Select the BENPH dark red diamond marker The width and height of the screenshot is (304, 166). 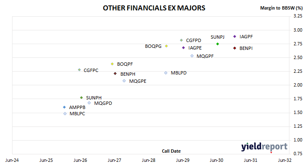point(115,73)
